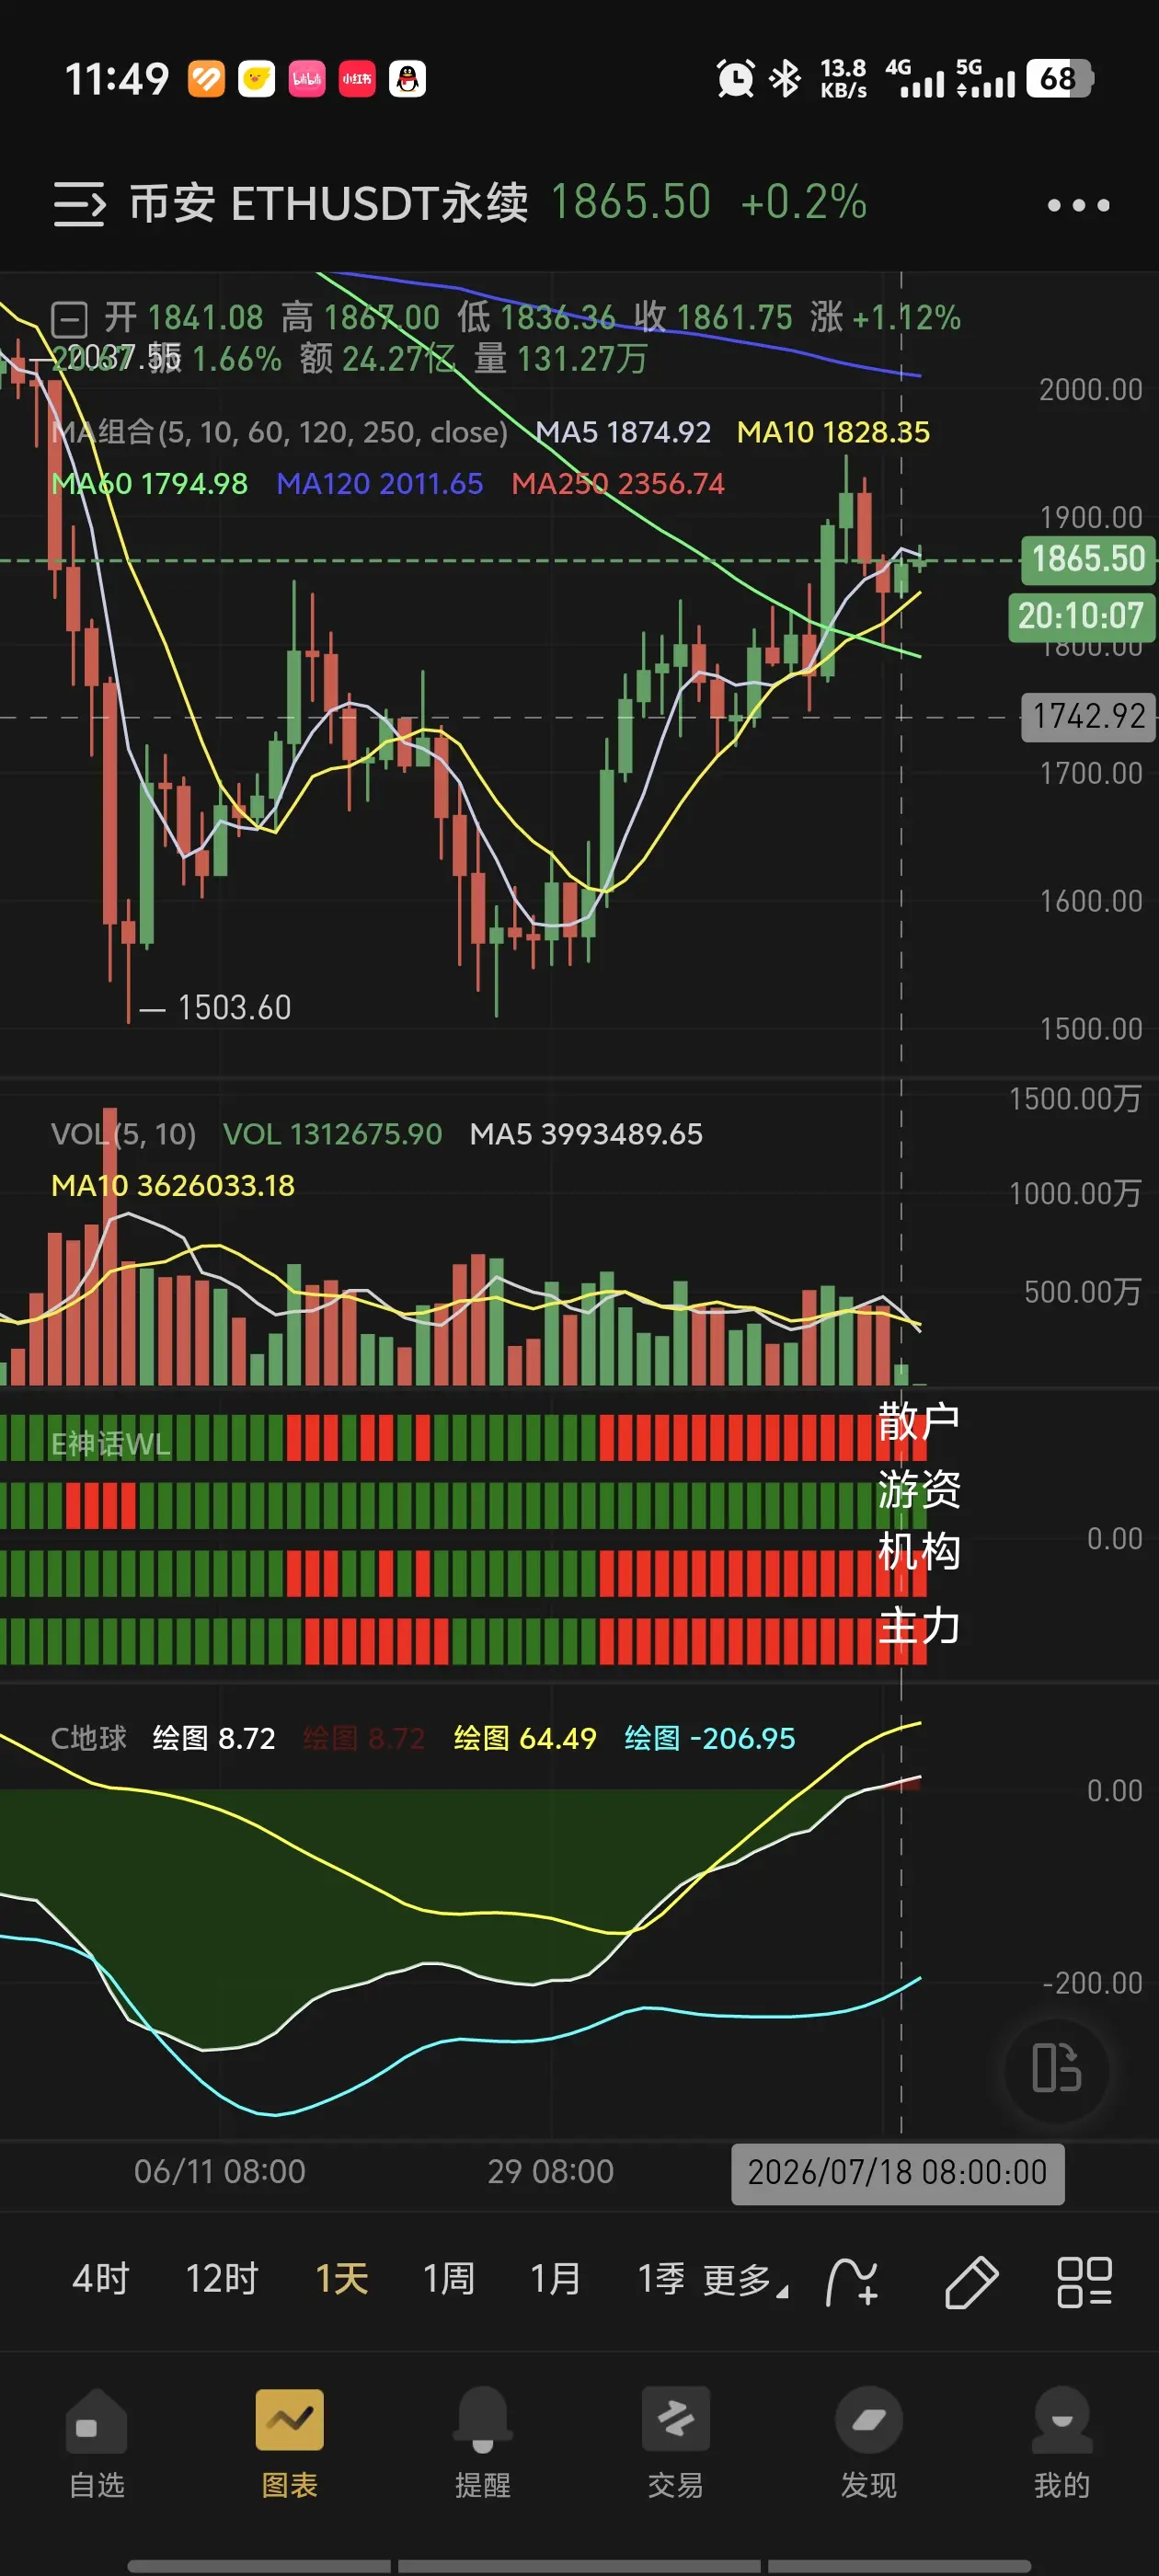Select the 1月 timeframe

coord(555,2279)
